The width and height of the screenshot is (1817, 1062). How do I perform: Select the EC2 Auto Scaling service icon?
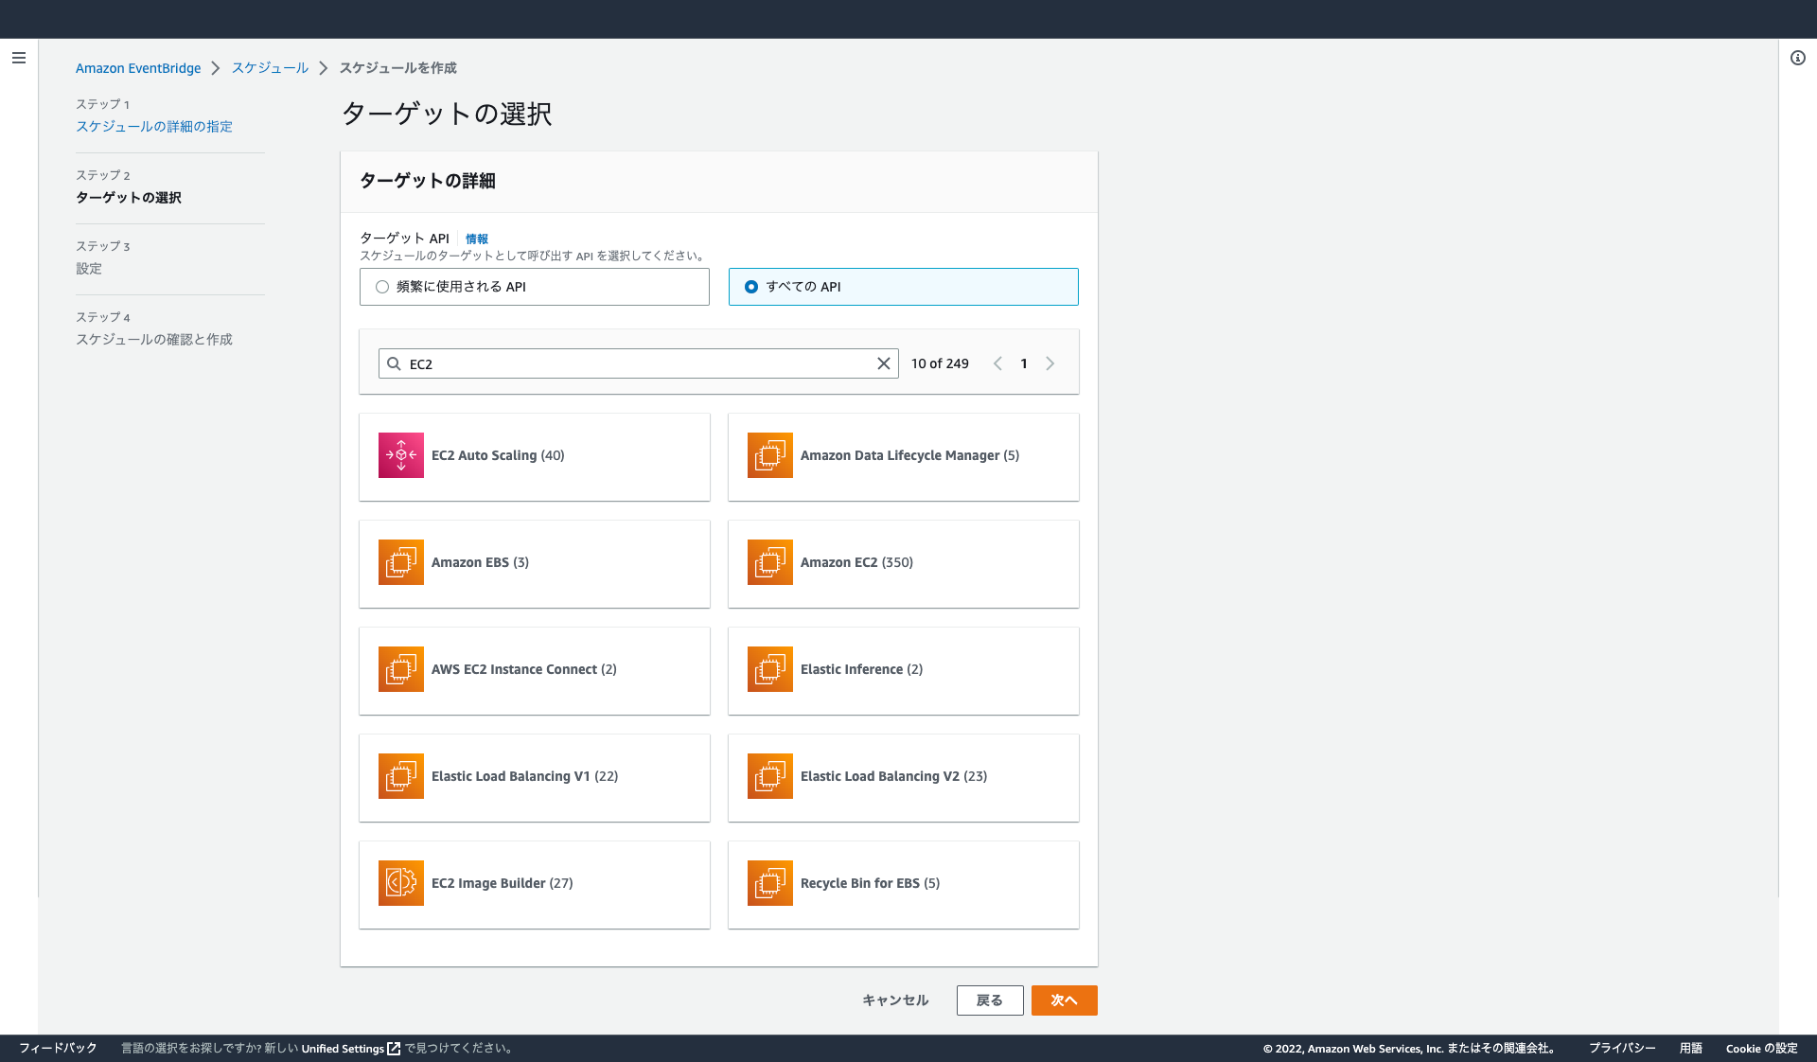tap(400, 455)
